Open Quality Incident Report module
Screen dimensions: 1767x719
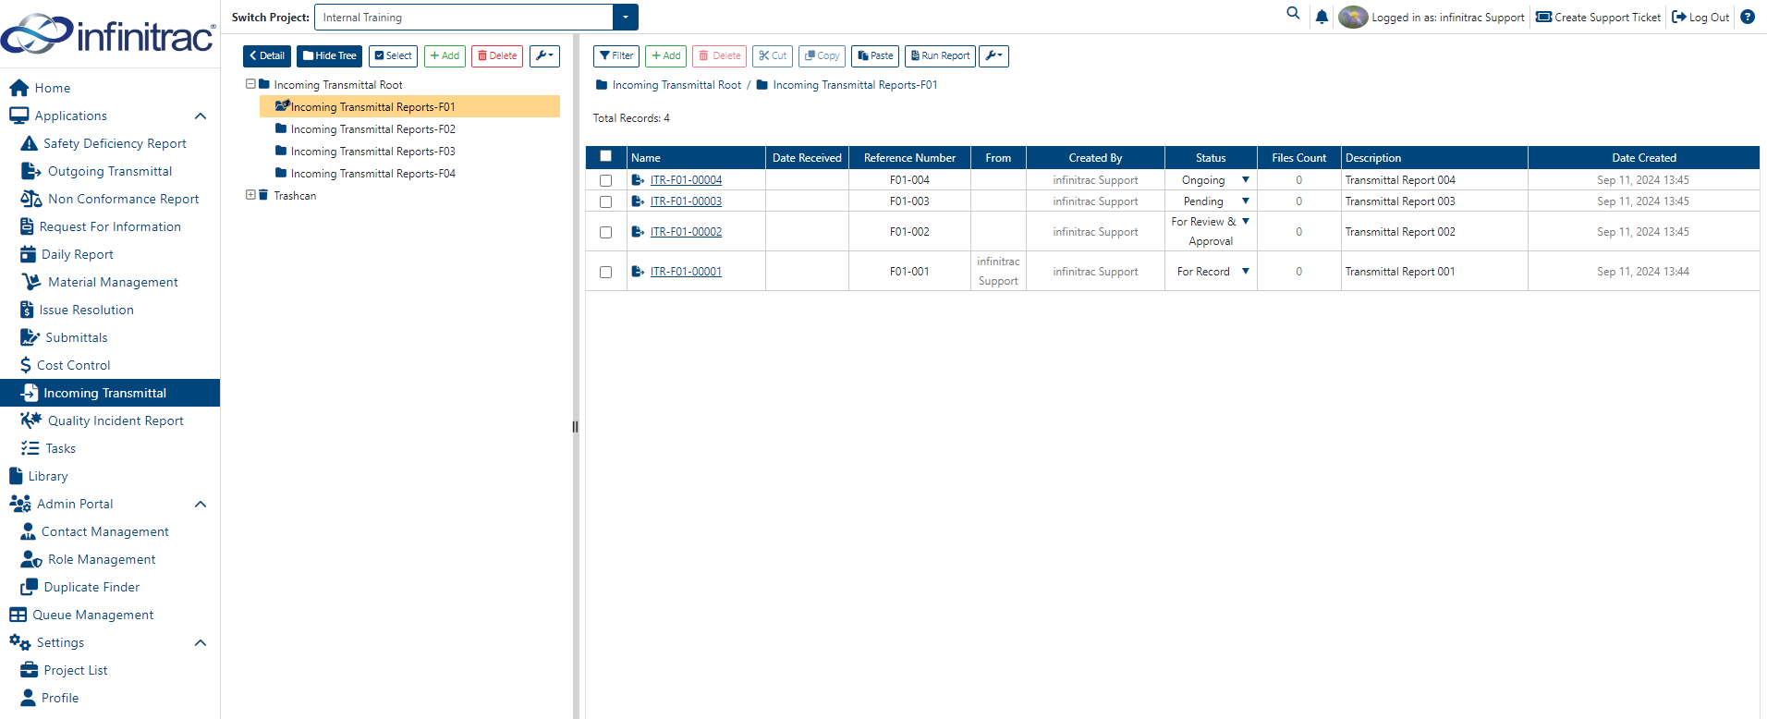tap(116, 420)
